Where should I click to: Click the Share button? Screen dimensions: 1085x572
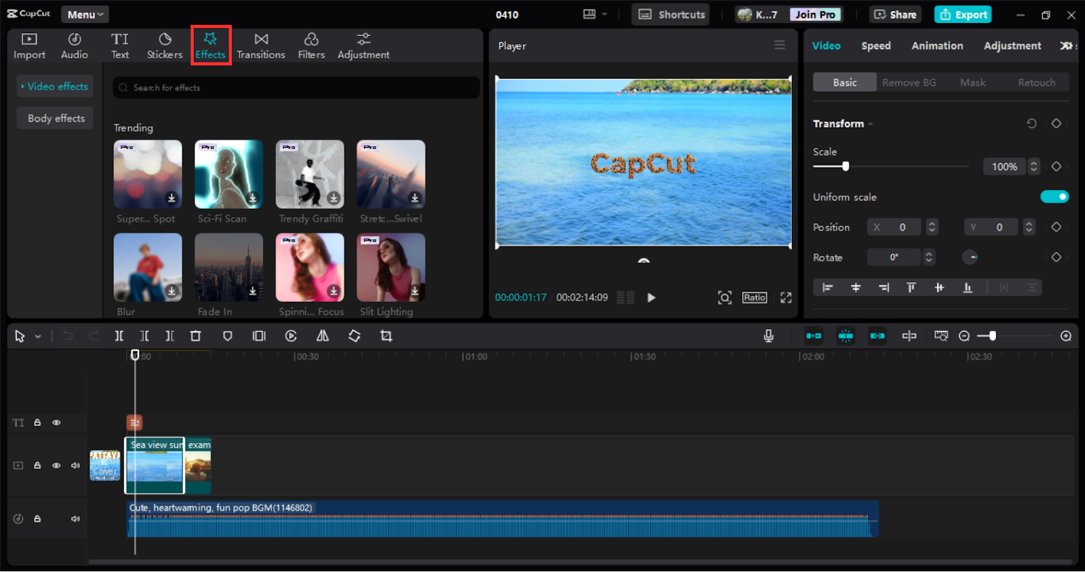point(895,14)
